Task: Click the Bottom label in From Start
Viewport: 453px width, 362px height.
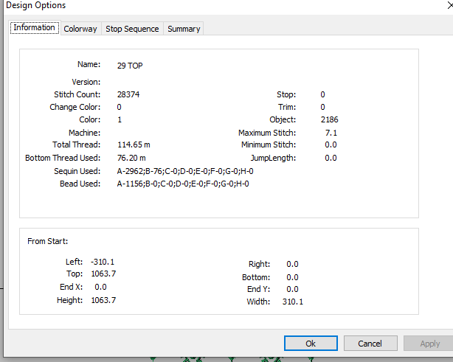Action: (256, 277)
